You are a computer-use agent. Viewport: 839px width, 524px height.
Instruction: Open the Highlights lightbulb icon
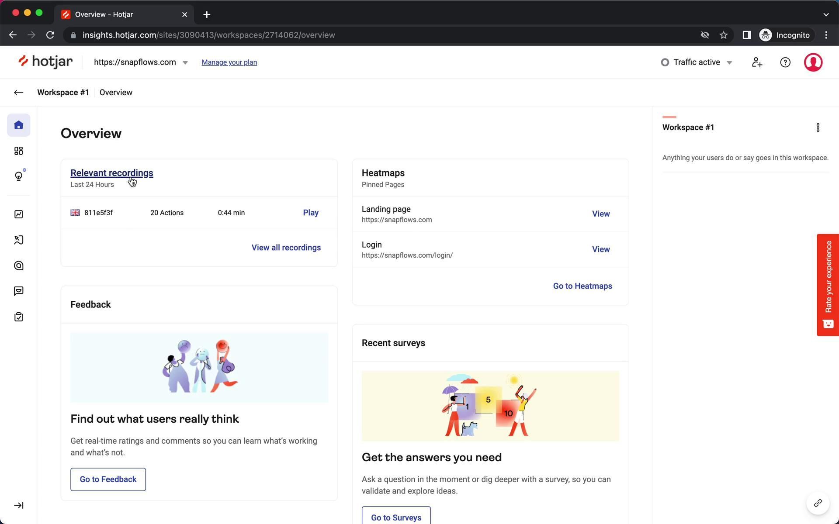pos(18,176)
